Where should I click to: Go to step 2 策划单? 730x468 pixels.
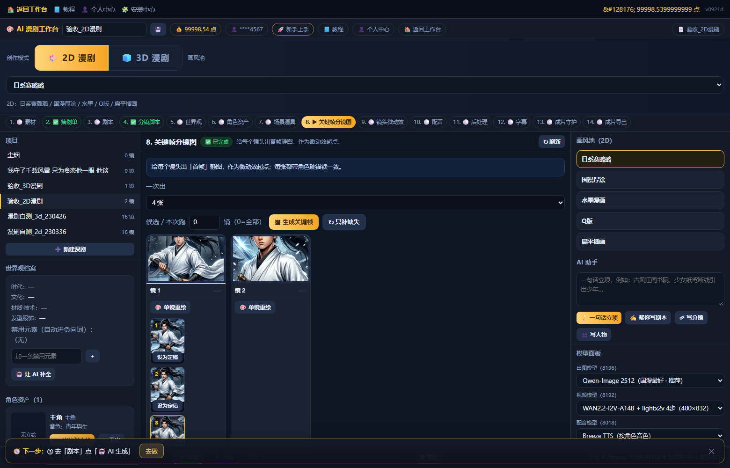tap(61, 122)
